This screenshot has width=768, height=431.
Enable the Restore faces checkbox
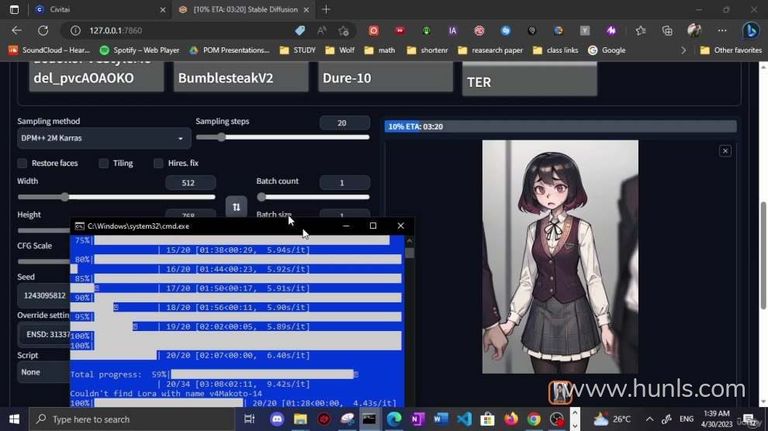coord(22,164)
